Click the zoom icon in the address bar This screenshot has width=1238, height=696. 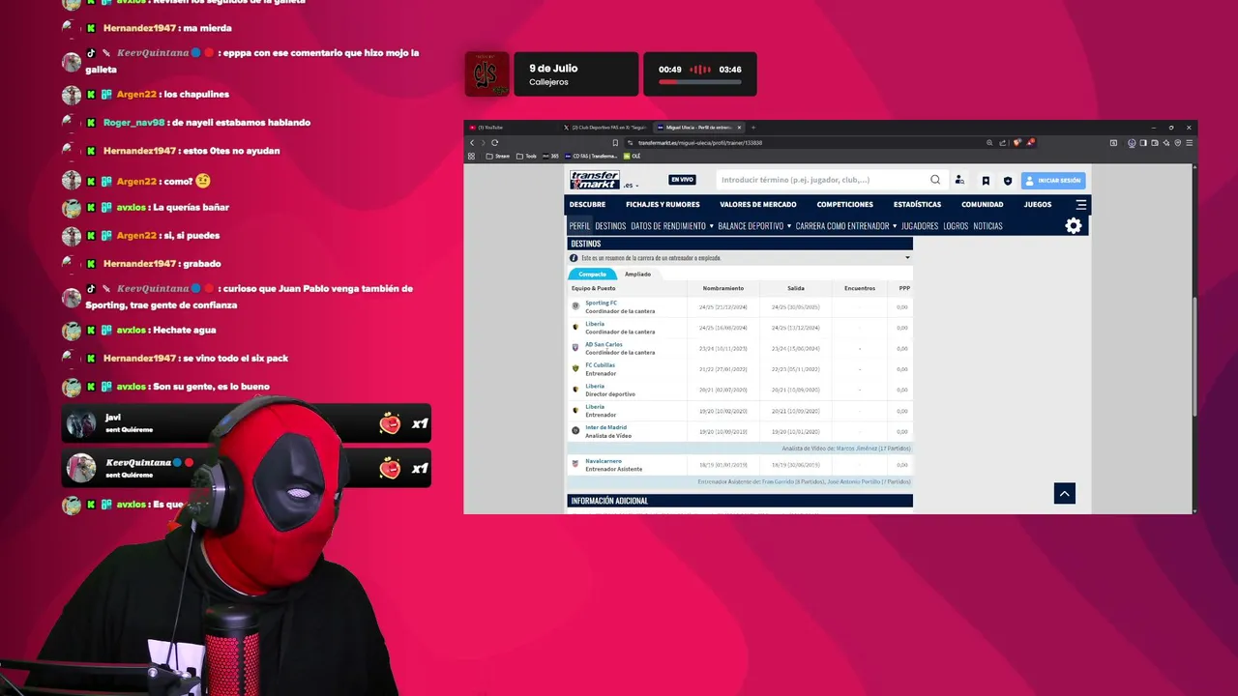(x=989, y=142)
